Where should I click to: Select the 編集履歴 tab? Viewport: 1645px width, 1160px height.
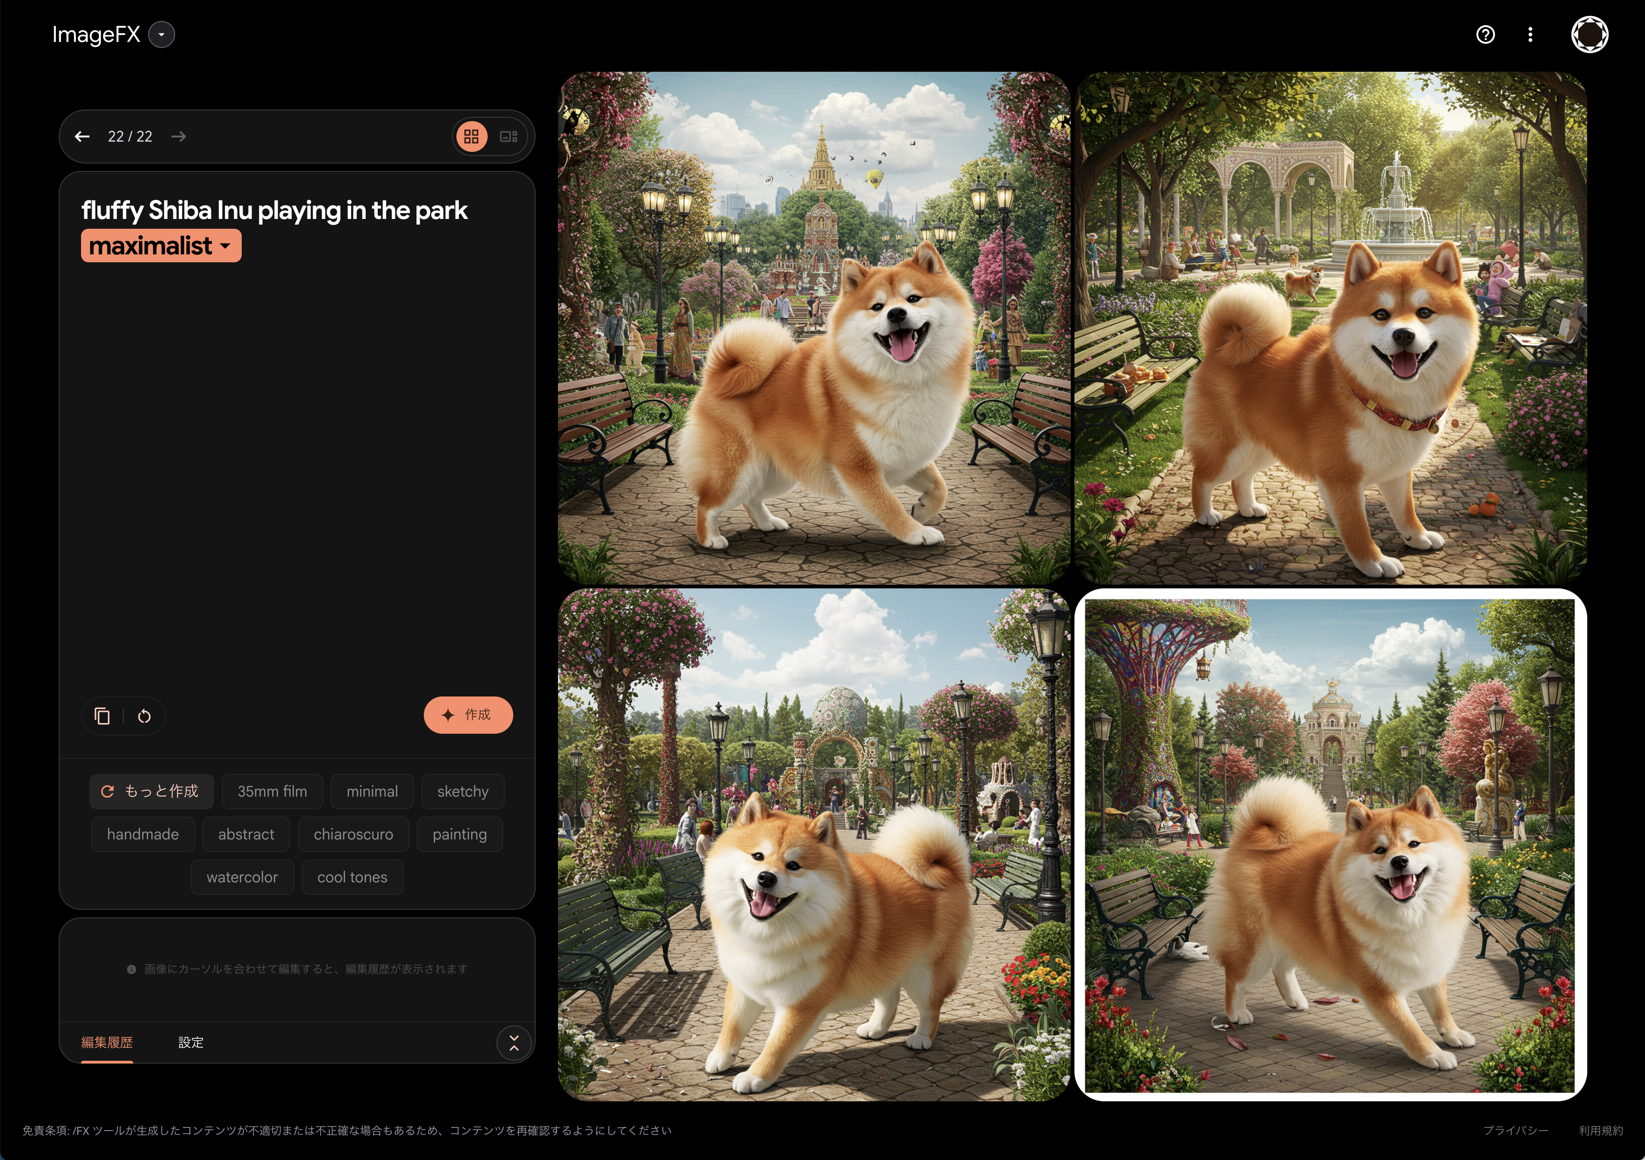(107, 1043)
